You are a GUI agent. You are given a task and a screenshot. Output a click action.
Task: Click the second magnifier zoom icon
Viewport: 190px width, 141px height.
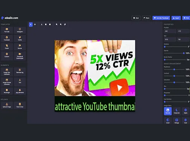point(61,25)
